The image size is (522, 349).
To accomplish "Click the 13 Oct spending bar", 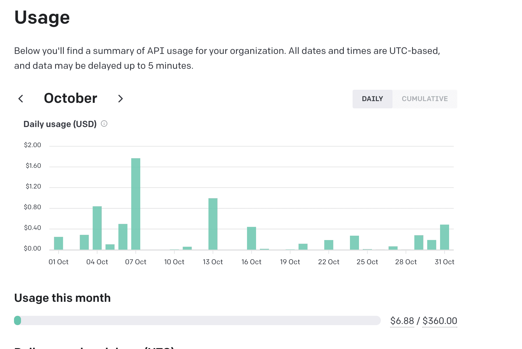I will (213, 224).
